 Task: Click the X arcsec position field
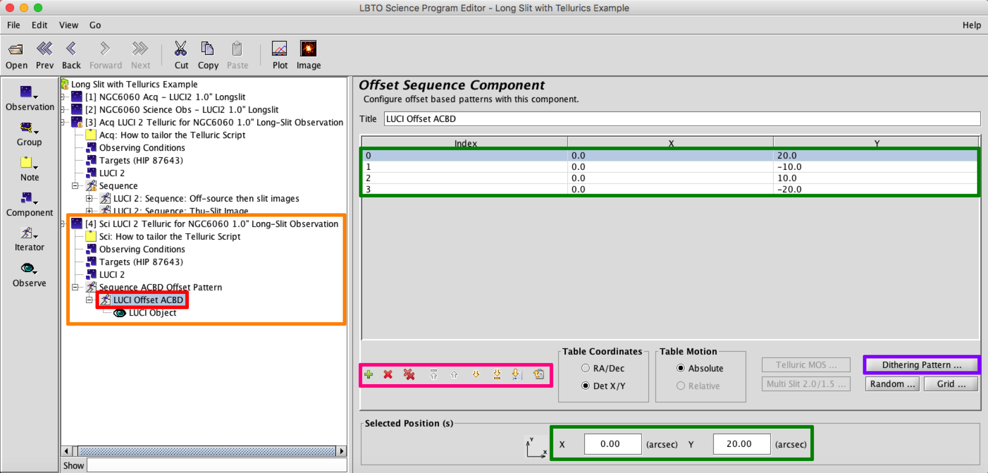click(613, 444)
